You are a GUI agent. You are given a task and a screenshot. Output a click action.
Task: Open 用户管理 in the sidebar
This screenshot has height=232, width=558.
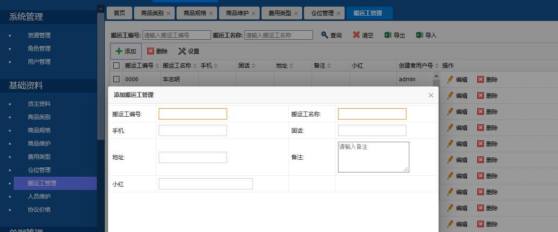click(39, 61)
